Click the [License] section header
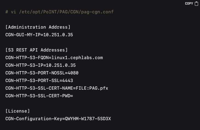 18,111
